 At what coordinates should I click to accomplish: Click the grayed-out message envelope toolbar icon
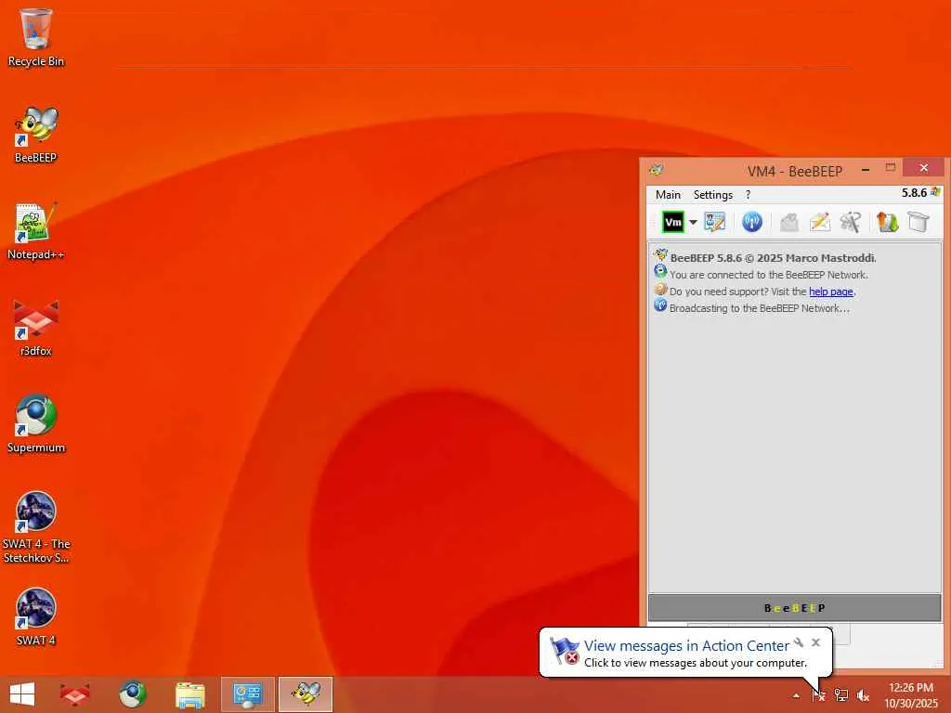coord(788,222)
